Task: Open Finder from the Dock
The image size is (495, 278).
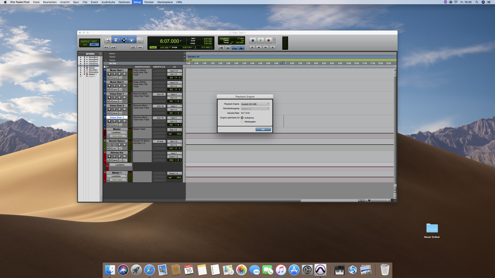Action: [110, 270]
